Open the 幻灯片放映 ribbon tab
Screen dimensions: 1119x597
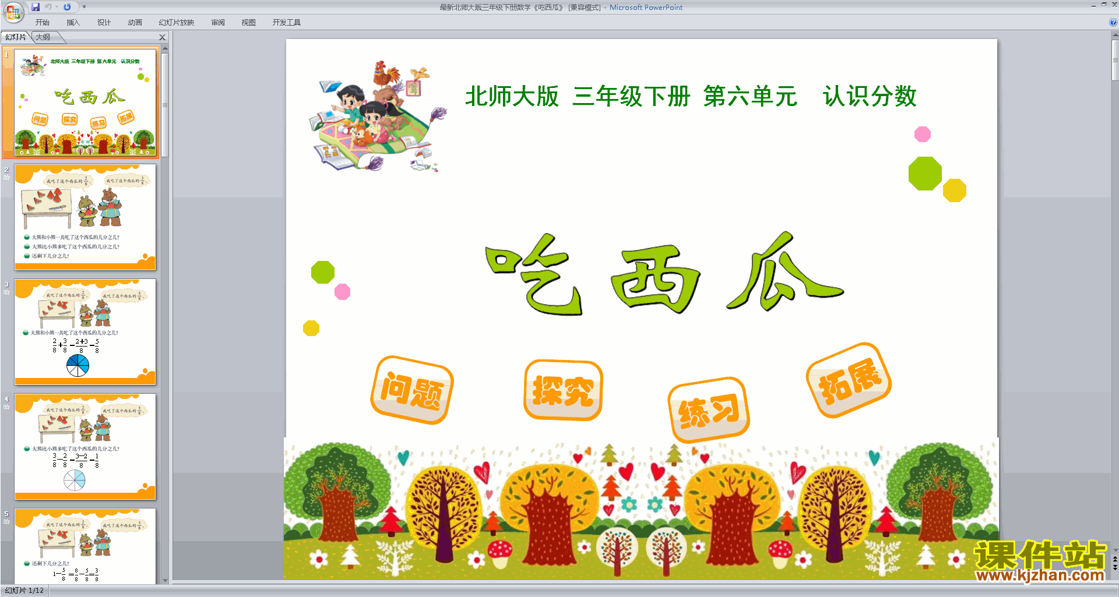point(176,23)
